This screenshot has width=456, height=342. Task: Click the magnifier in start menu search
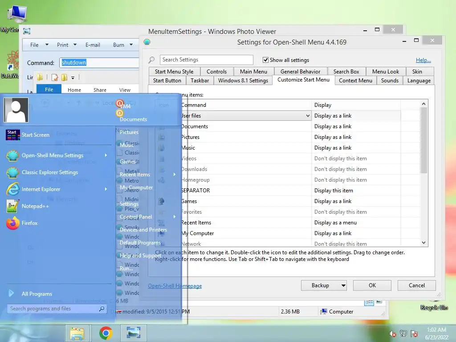102,309
